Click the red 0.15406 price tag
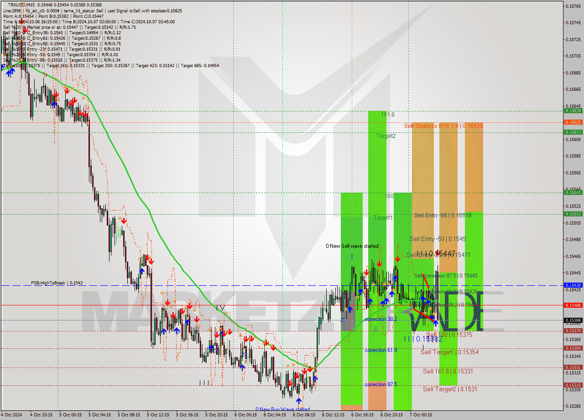Image resolution: width=584 pixels, height=420 pixels. click(x=573, y=305)
